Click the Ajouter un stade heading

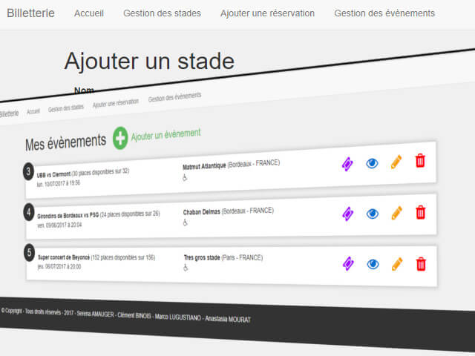point(149,62)
